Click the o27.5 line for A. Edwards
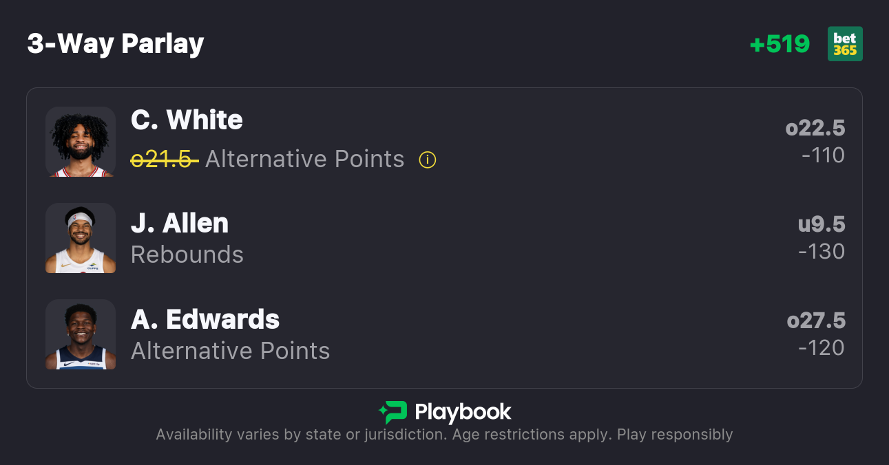Image resolution: width=889 pixels, height=465 pixels. coord(816,321)
